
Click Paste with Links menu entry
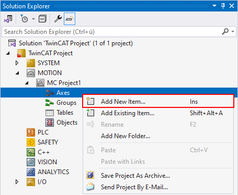click(158, 162)
